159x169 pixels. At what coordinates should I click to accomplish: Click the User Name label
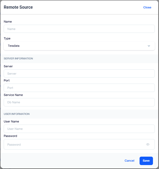(x=11, y=121)
